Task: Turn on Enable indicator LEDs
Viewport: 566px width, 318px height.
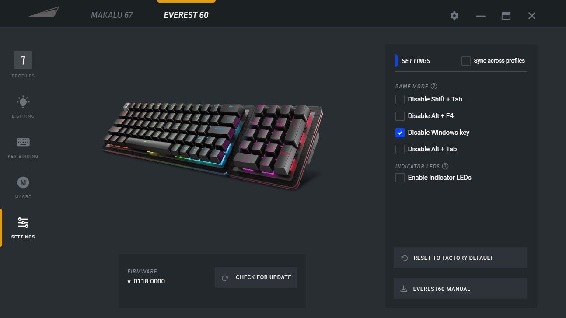Action: coord(400,178)
